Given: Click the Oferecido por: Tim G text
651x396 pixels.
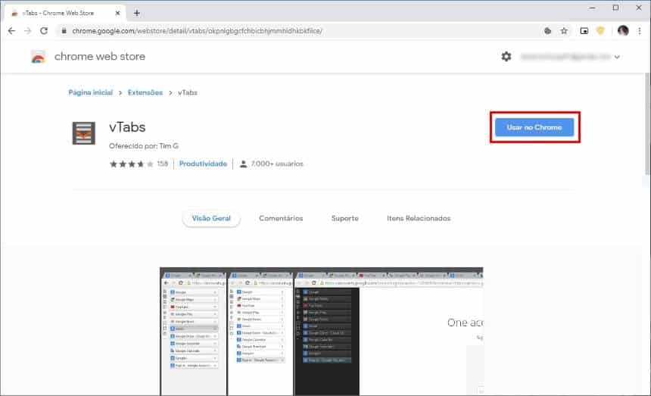Looking at the screenshot, I should (x=144, y=146).
